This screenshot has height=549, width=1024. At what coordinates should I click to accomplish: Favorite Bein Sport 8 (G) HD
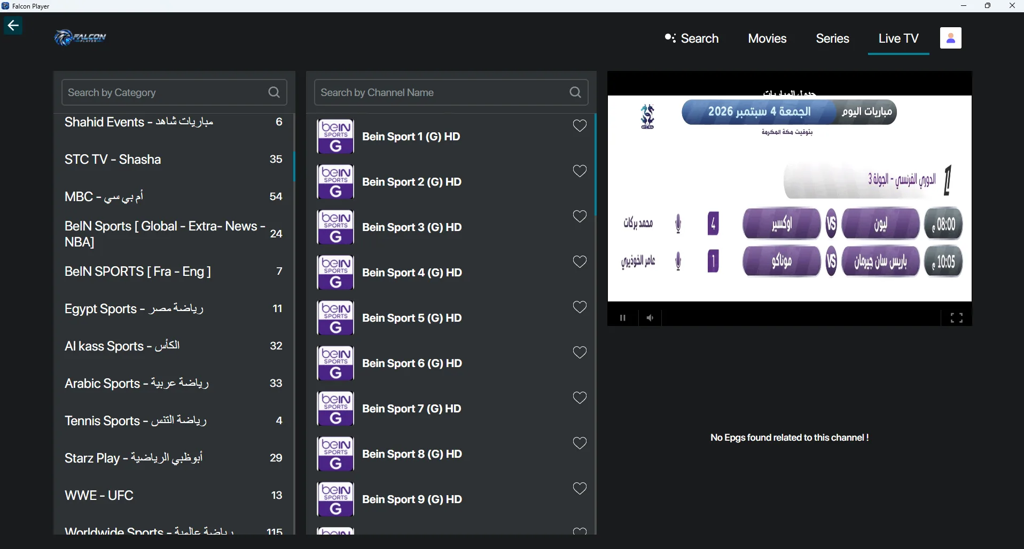point(580,443)
